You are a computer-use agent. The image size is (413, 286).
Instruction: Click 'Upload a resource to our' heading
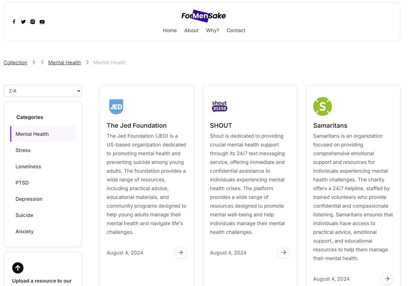click(42, 281)
